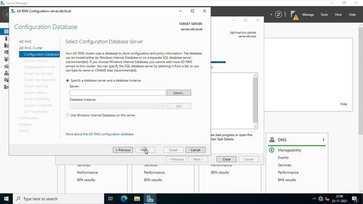This screenshot has width=363, height=204.
Task: Open notifications flag with warning icon
Action: (x=294, y=15)
